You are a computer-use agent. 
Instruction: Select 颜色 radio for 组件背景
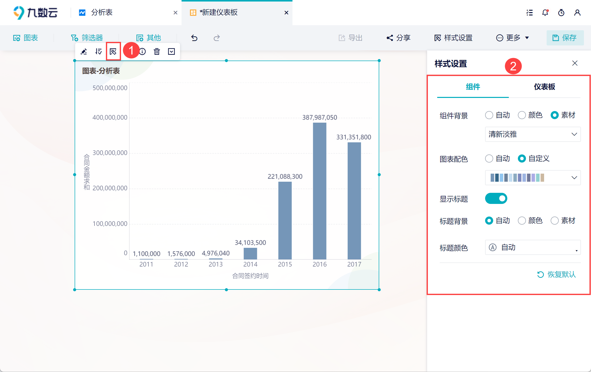(522, 115)
